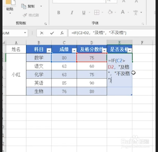Viewport: 158px width, 152px height.
Task: Toggle Underline formatting
Action: click(84, 13)
